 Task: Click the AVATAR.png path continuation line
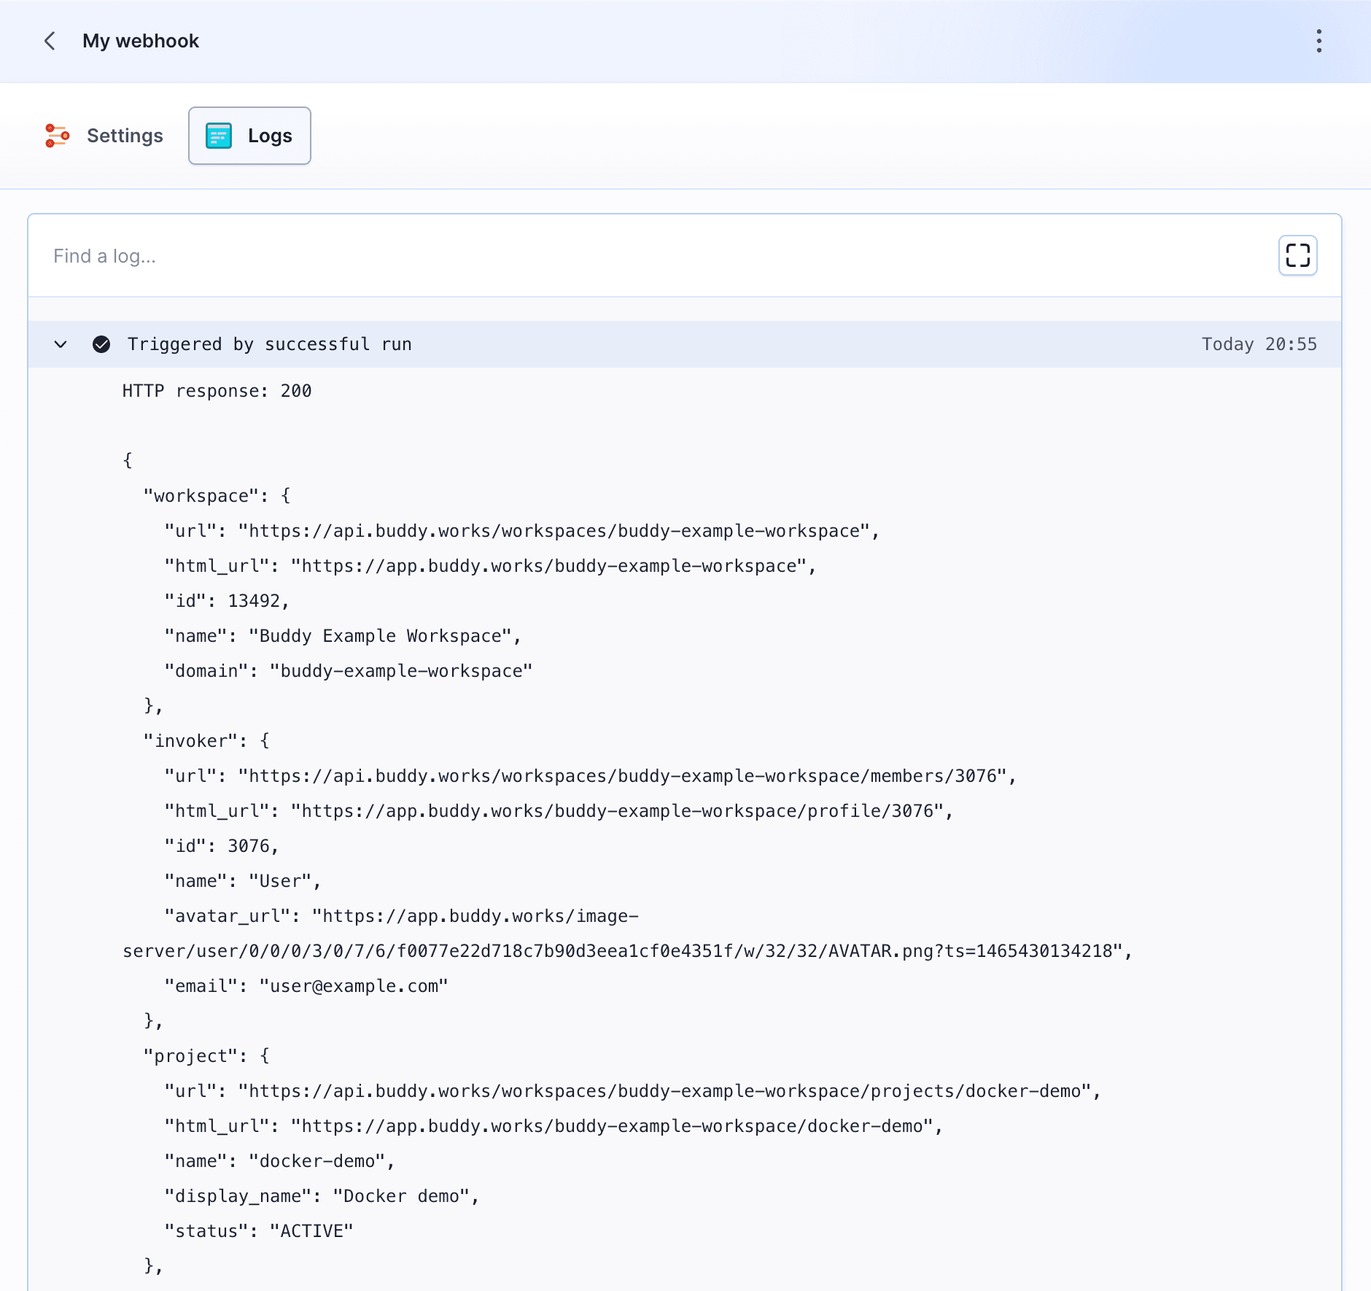click(x=627, y=951)
